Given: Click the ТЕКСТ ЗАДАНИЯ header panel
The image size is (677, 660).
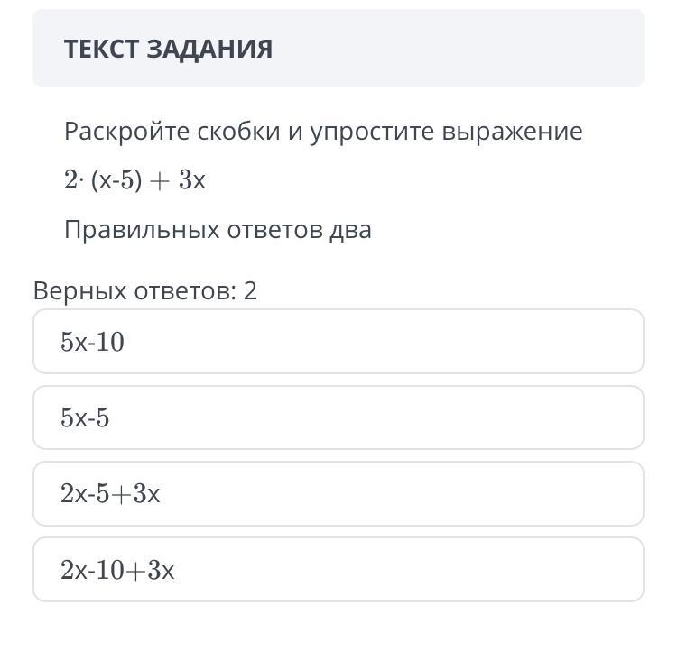Looking at the screenshot, I should pos(338,48).
